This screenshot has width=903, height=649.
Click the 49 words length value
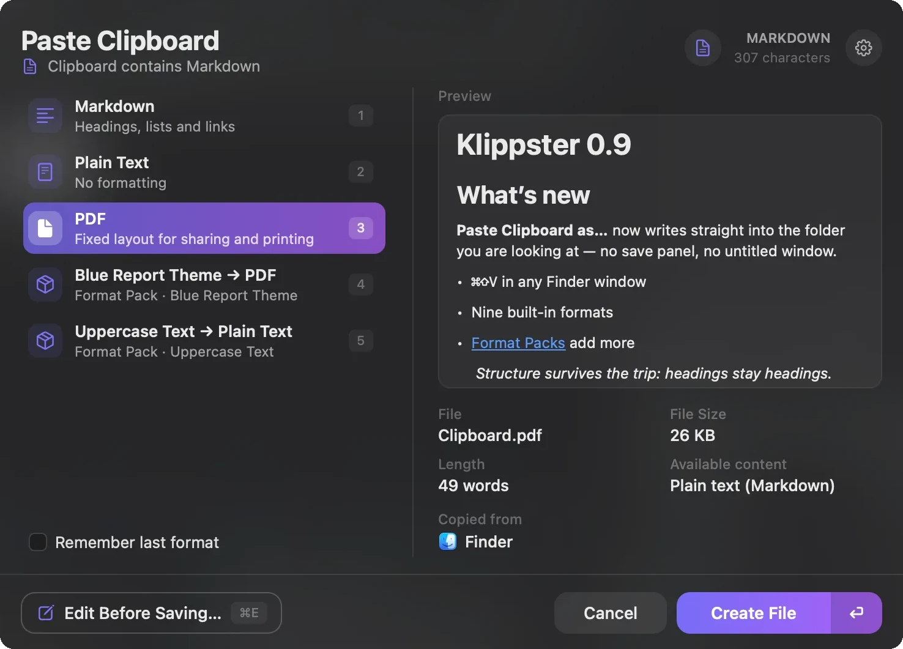click(474, 486)
